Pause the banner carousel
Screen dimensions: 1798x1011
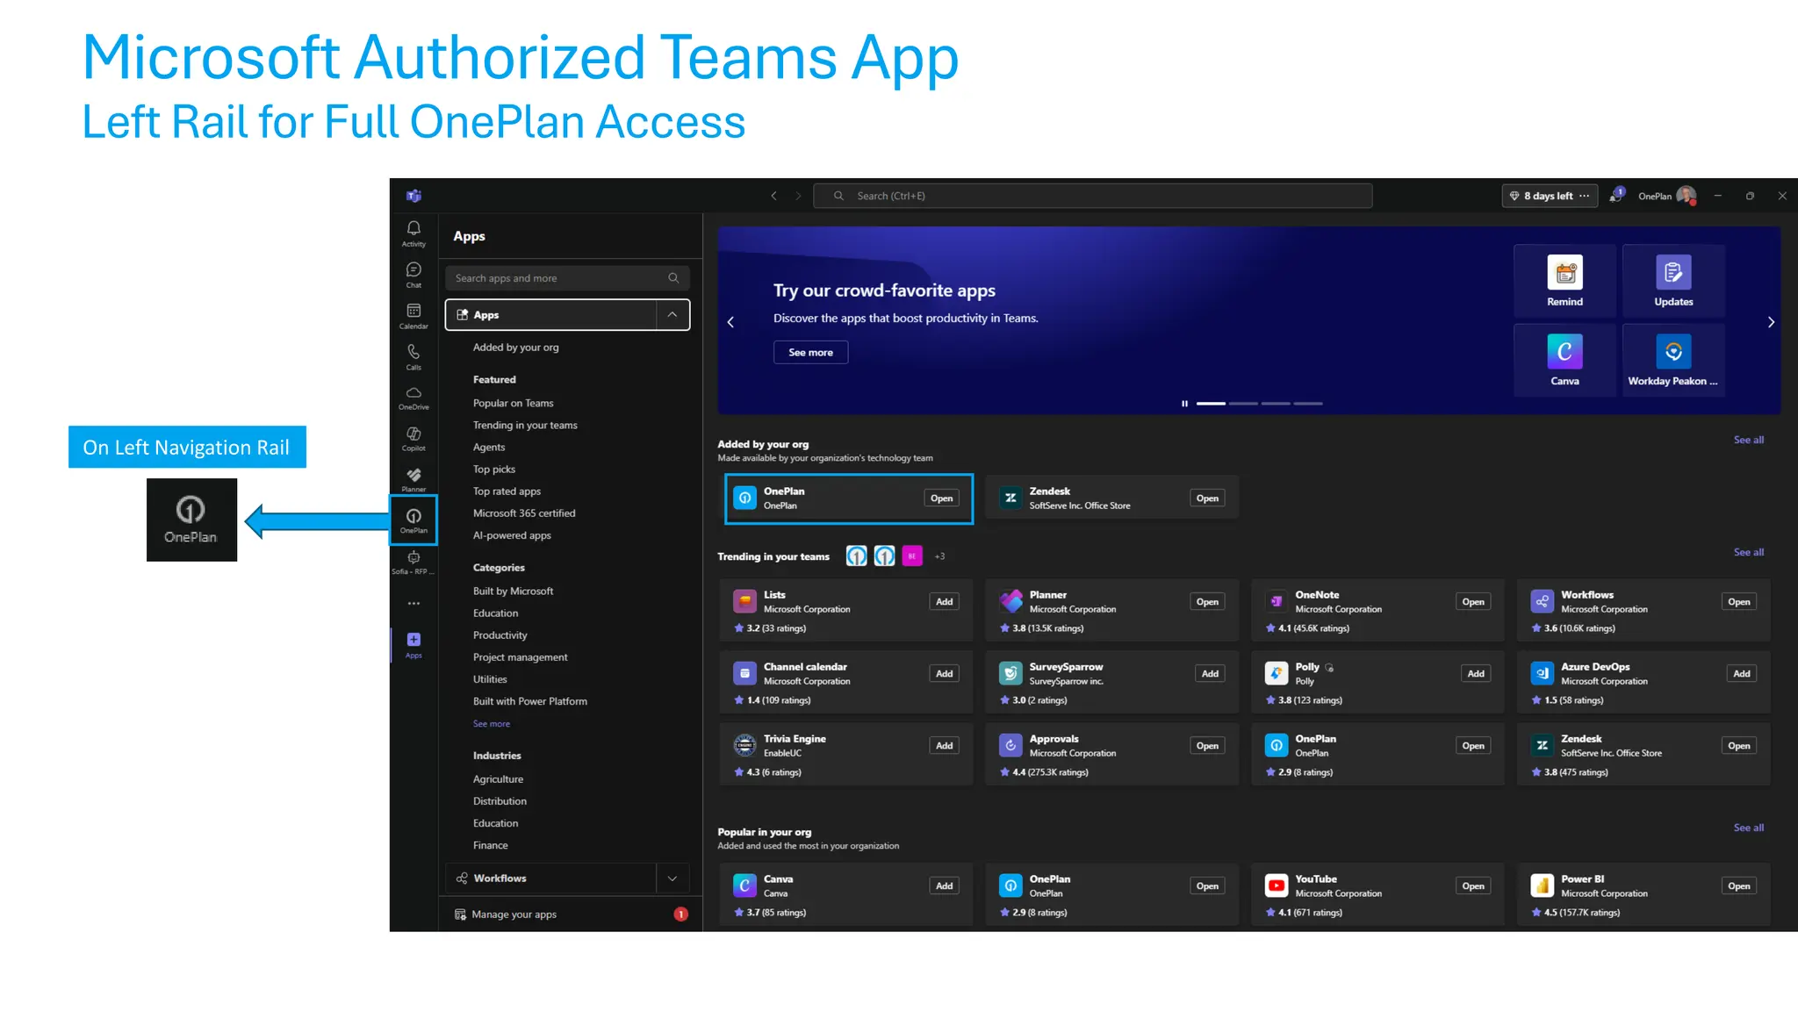click(x=1184, y=404)
